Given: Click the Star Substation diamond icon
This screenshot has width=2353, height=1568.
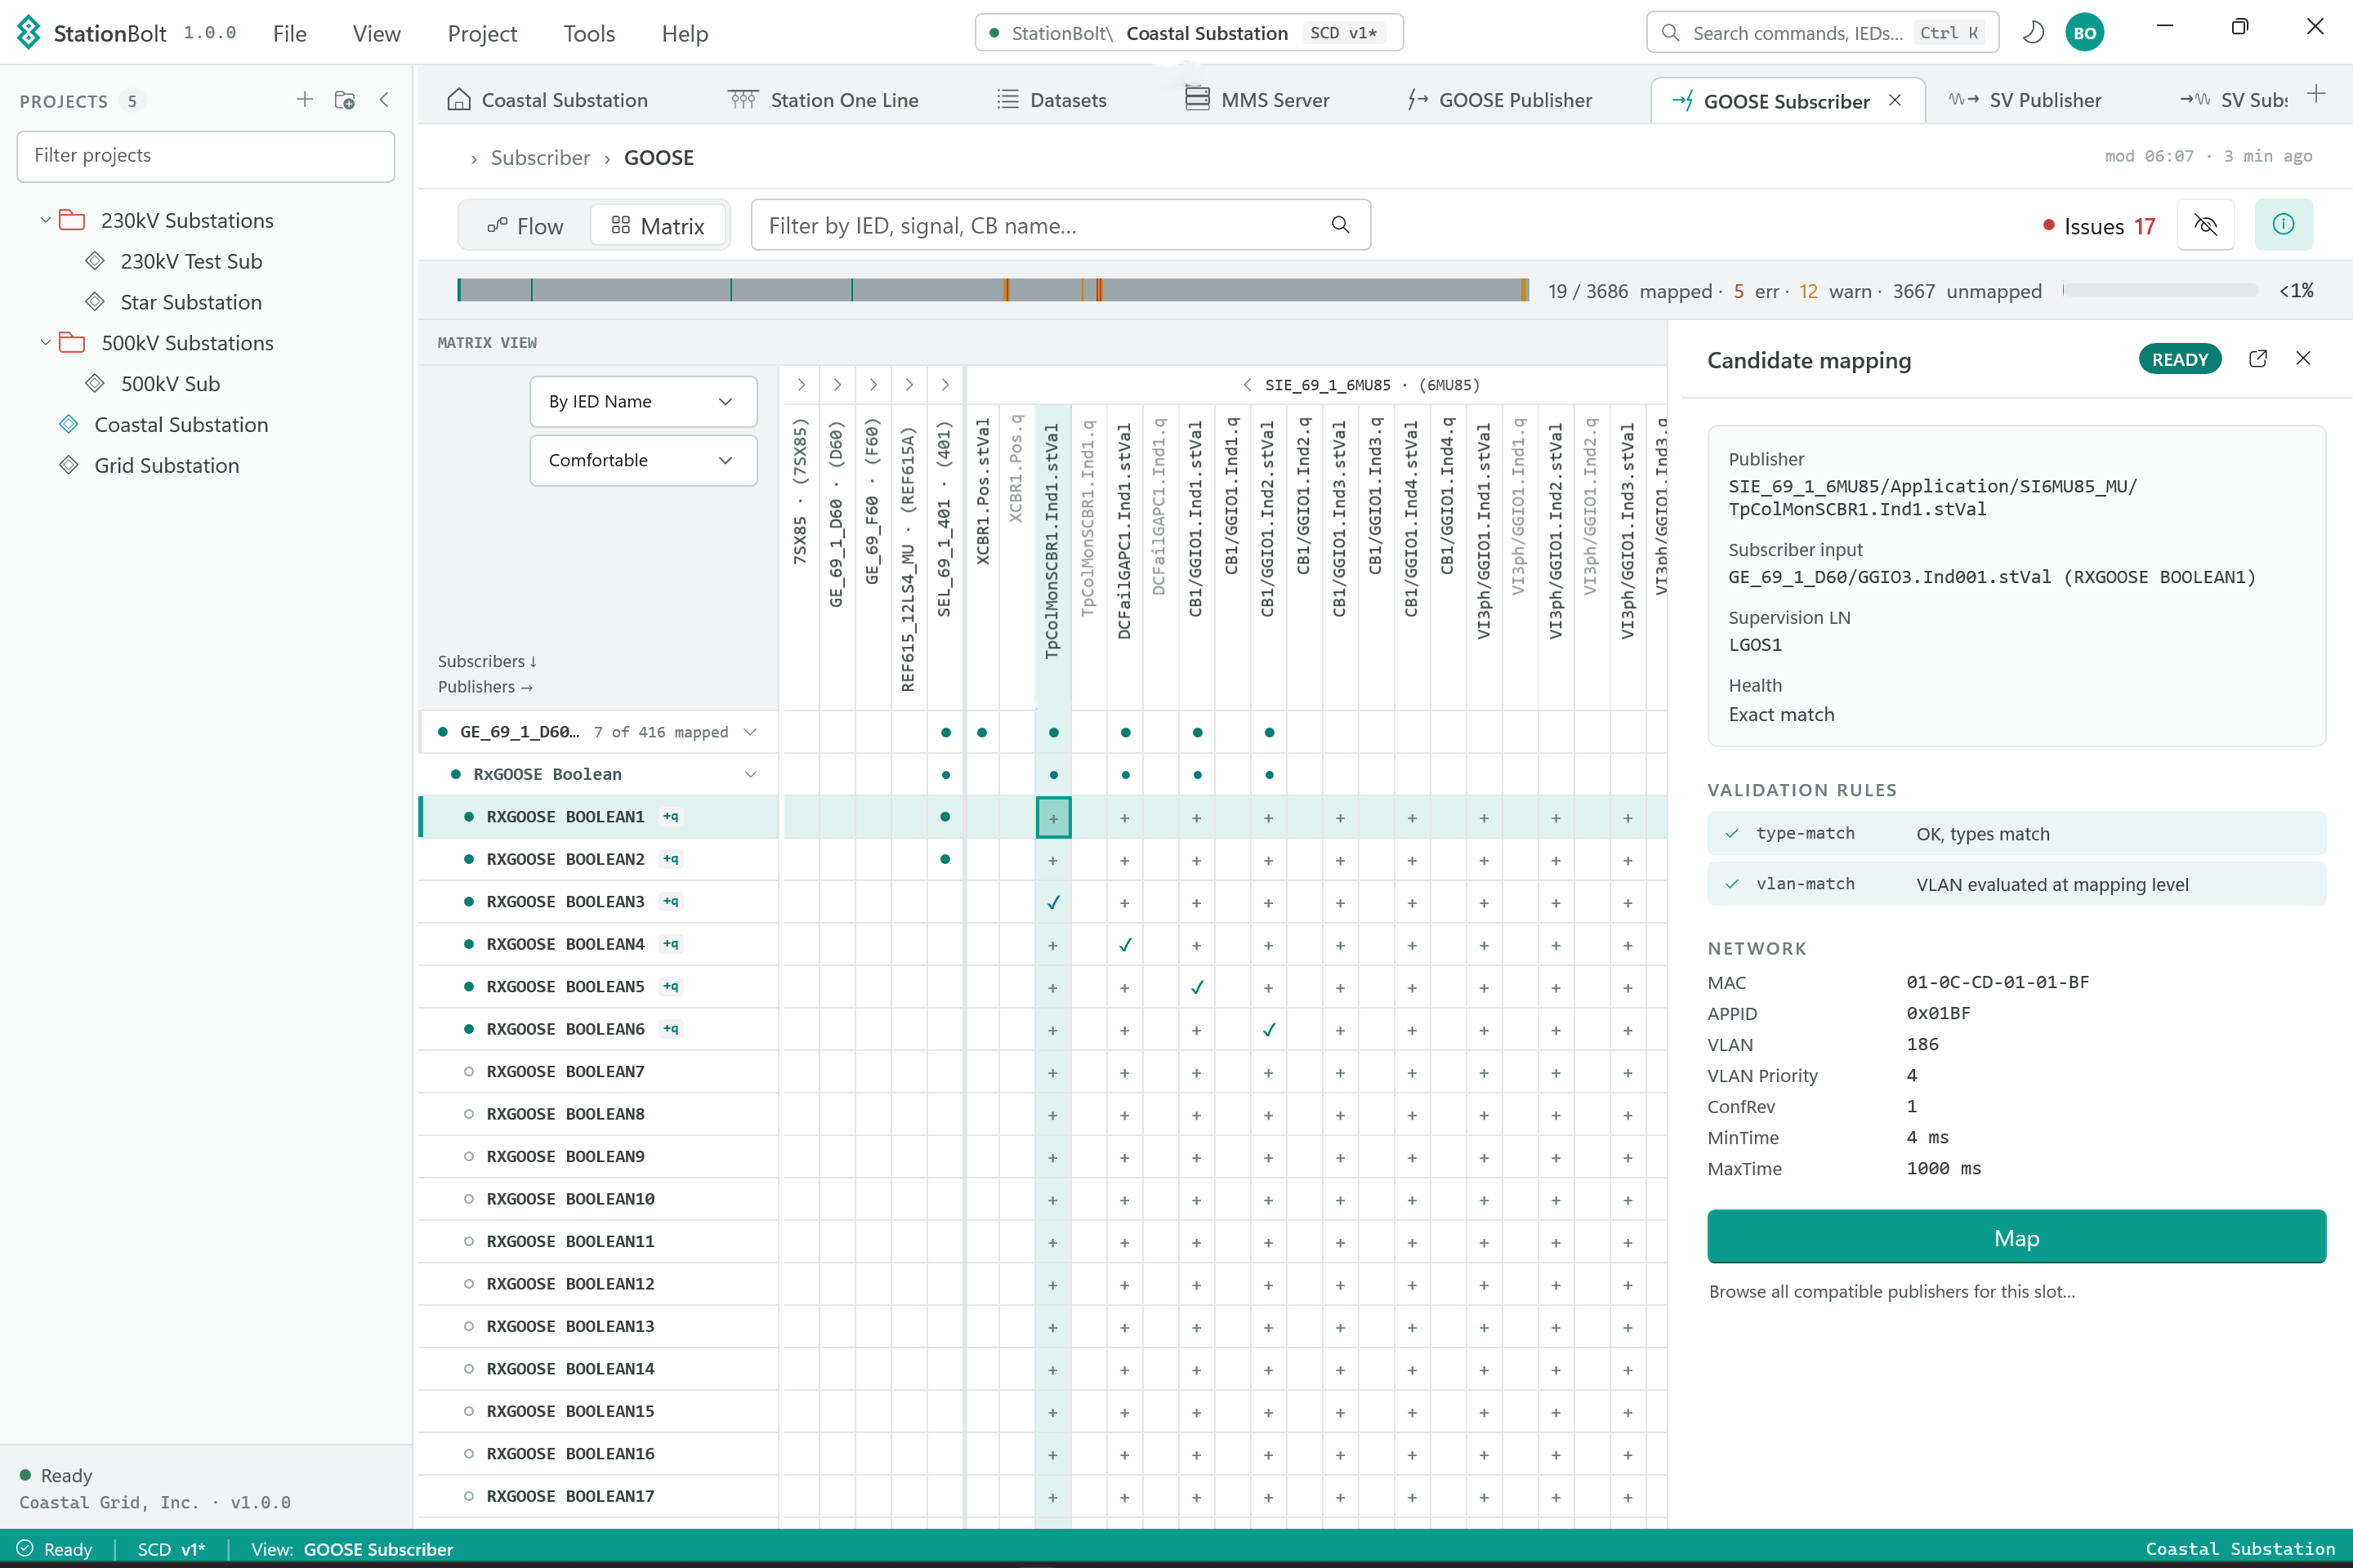Looking at the screenshot, I should click(95, 302).
